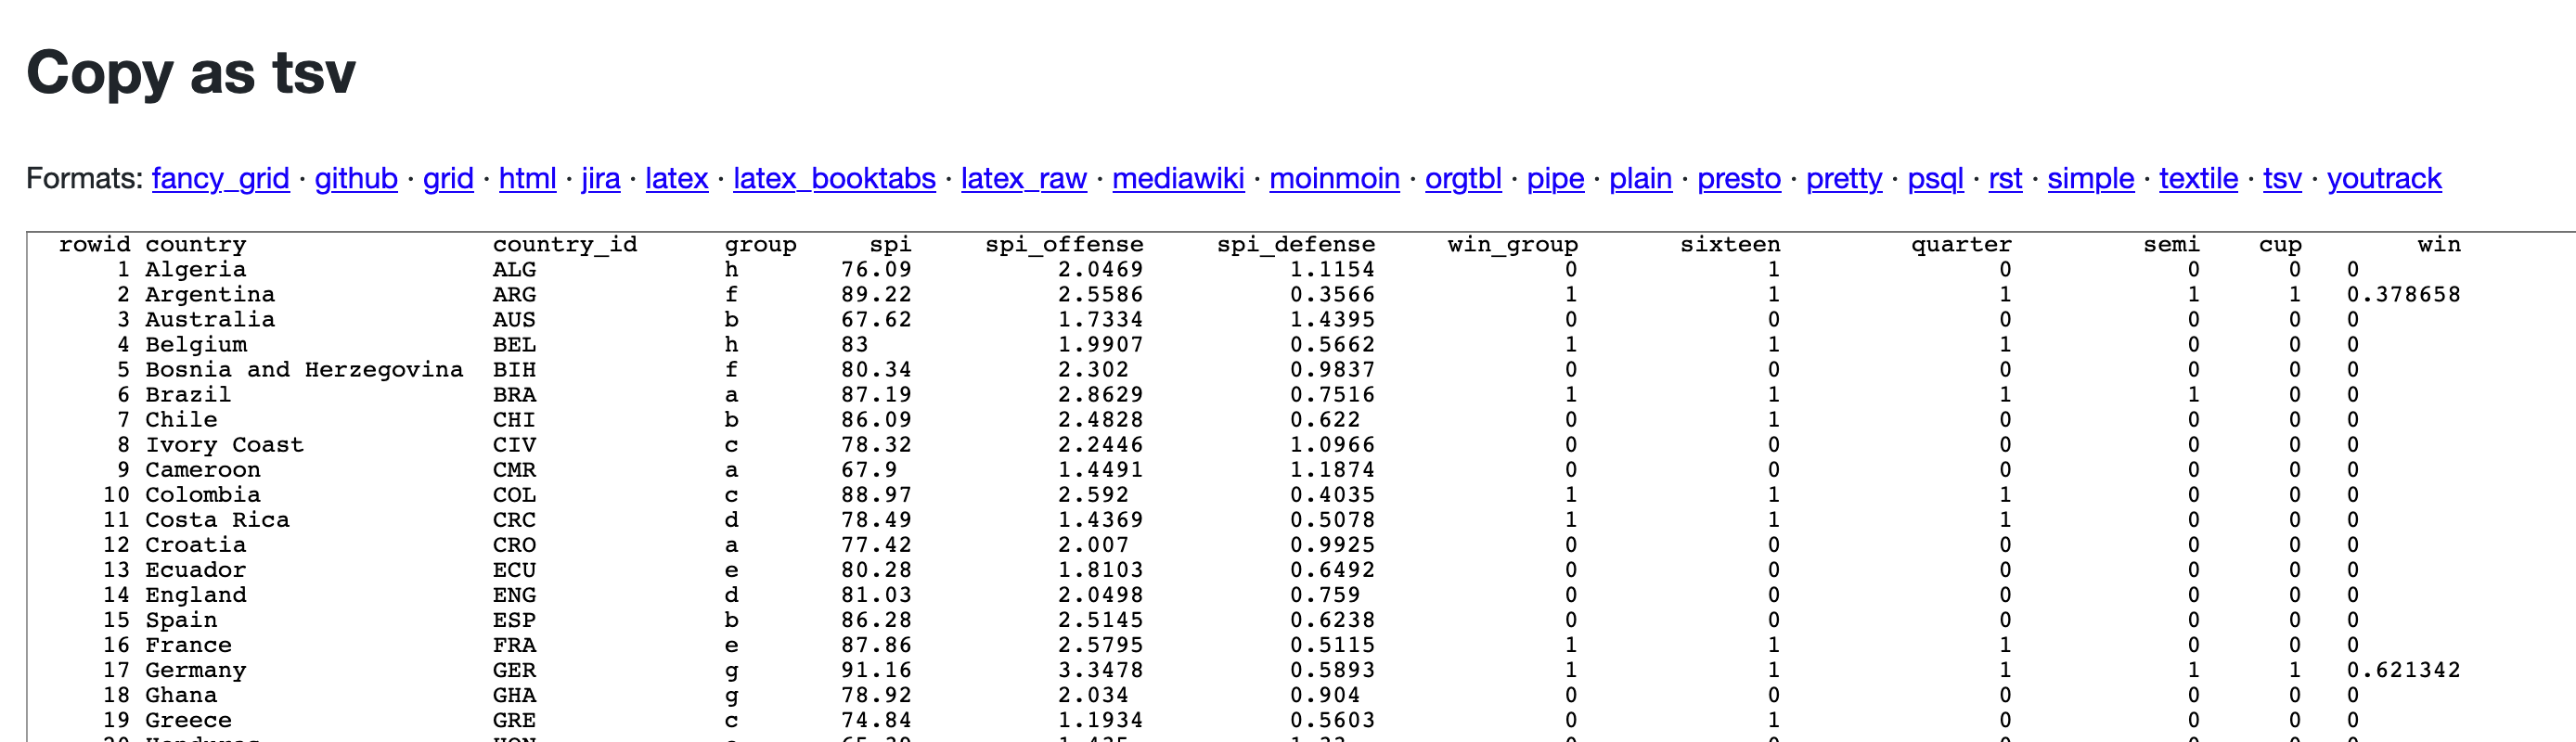The height and width of the screenshot is (742, 2576).
Task: Click the 'ECU' country_id value
Action: click(x=514, y=569)
